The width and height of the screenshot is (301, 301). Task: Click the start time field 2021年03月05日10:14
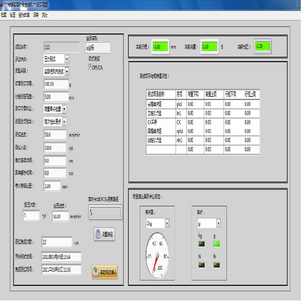click(61, 257)
